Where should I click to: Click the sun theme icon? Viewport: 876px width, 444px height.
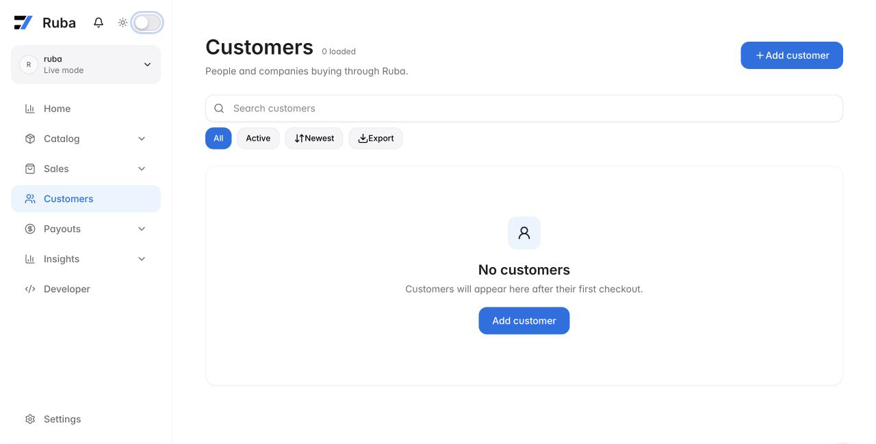coord(123,23)
